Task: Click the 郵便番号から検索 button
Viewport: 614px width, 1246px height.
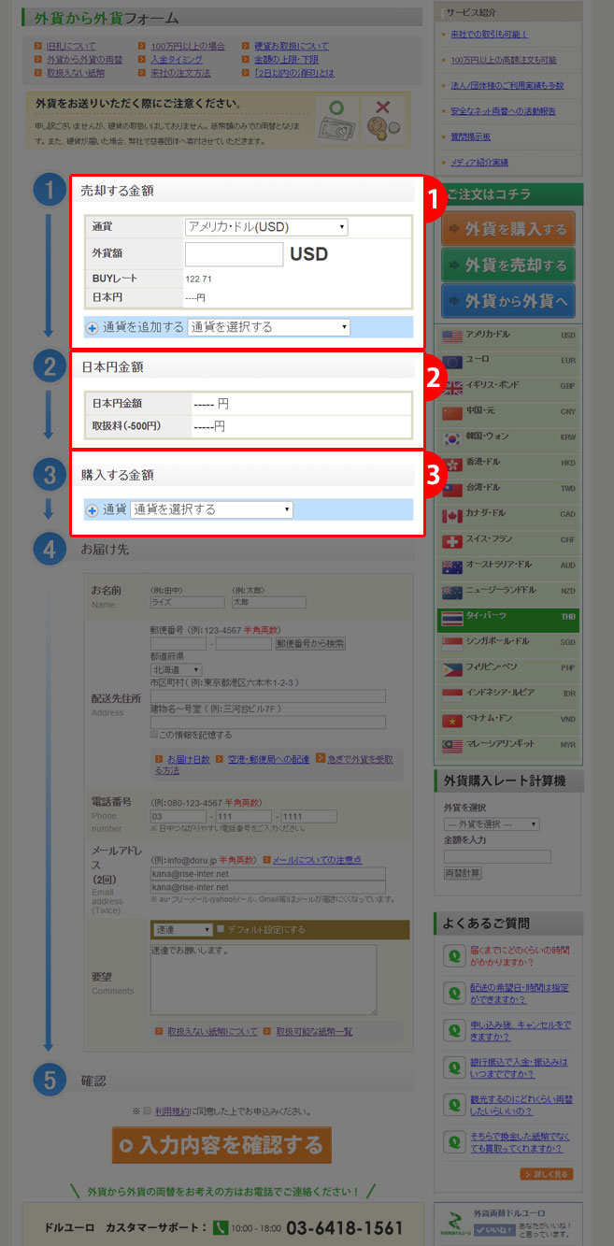Action: 310,644
